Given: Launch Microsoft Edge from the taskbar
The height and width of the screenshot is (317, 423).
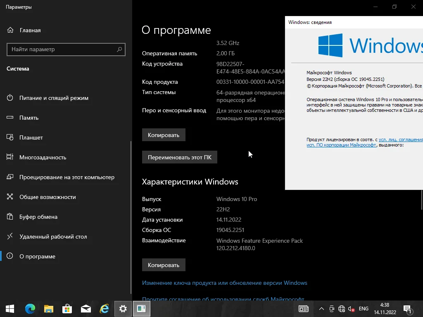Looking at the screenshot, I should click(x=30, y=309).
